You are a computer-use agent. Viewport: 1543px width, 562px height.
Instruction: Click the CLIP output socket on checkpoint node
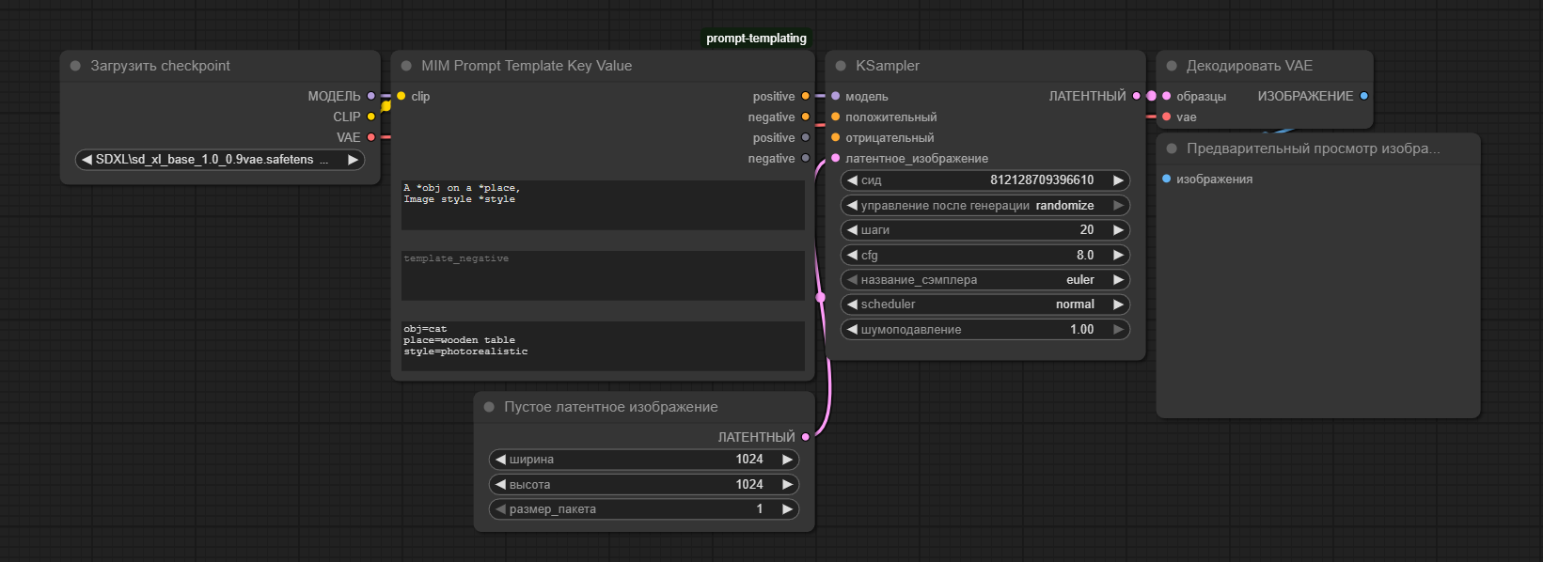coord(371,117)
